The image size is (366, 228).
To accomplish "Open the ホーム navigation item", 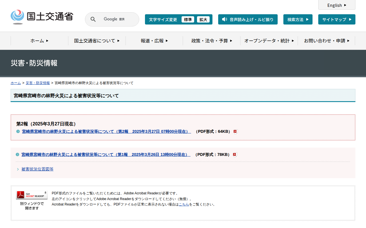I will [39, 41].
